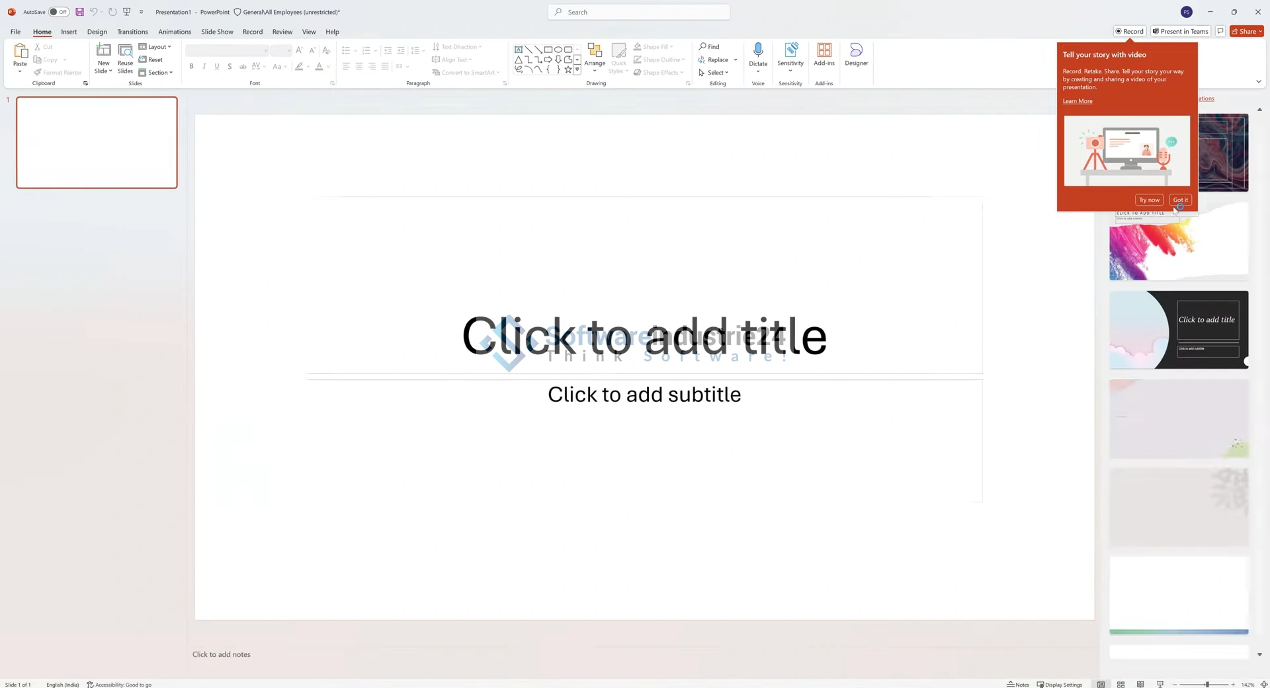Adjust the zoom slider handle
Viewport: 1270px width, 688px height.
coord(1206,684)
